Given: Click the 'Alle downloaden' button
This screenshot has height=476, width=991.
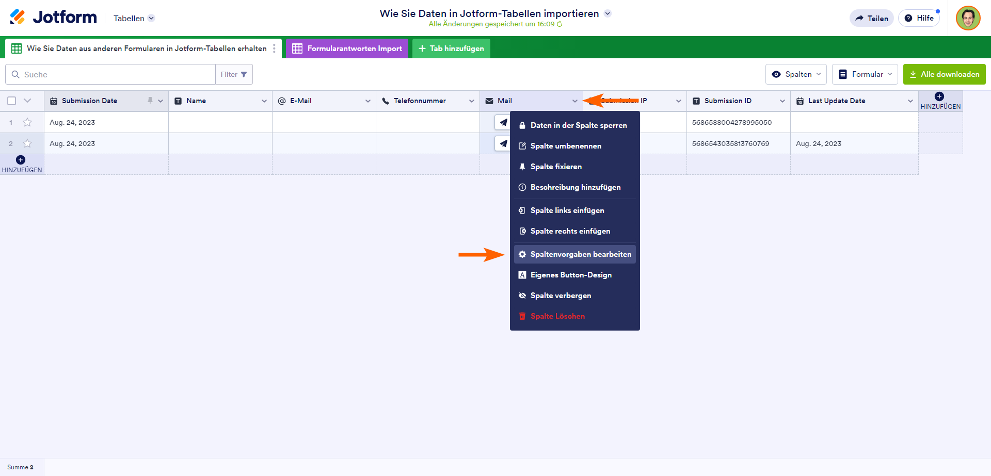Looking at the screenshot, I should click(945, 74).
